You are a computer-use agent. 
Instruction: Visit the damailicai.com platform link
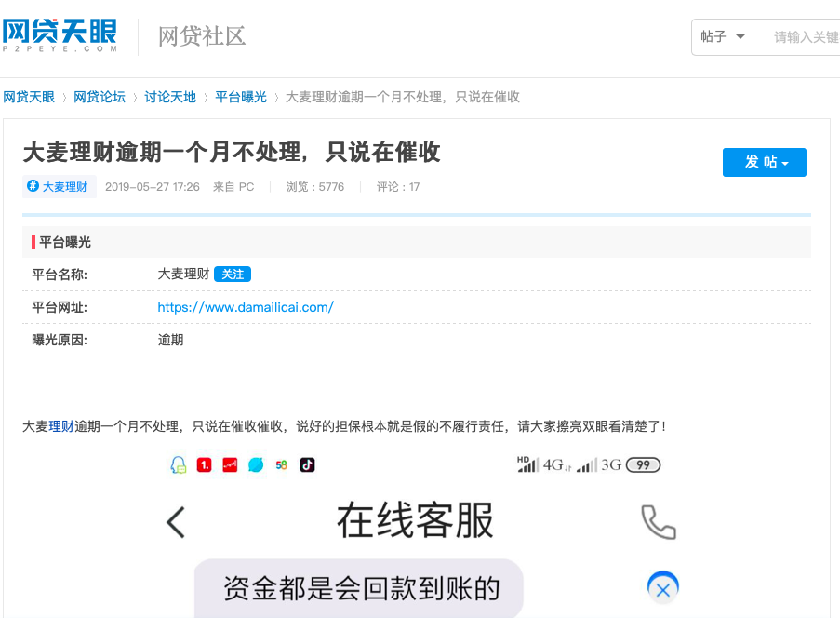(x=245, y=307)
